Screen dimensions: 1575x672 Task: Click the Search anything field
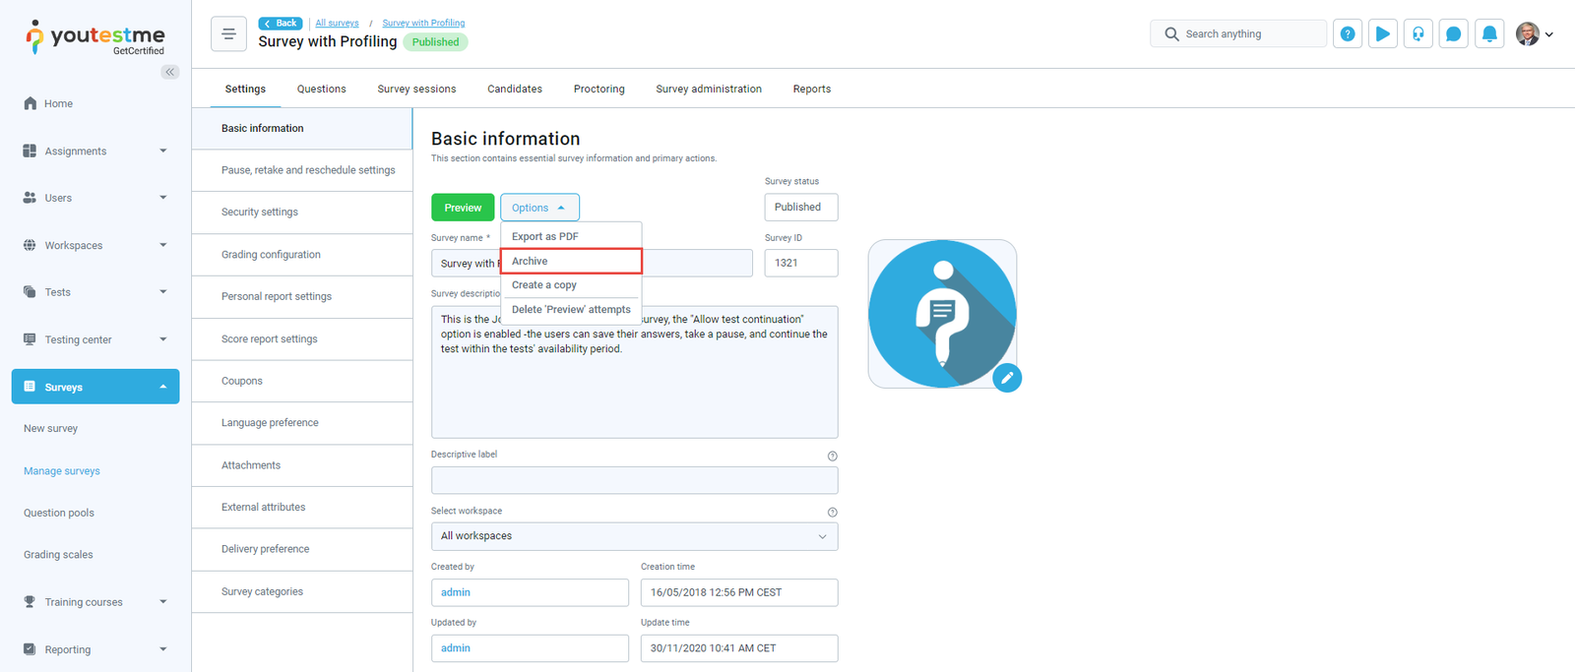click(x=1238, y=34)
